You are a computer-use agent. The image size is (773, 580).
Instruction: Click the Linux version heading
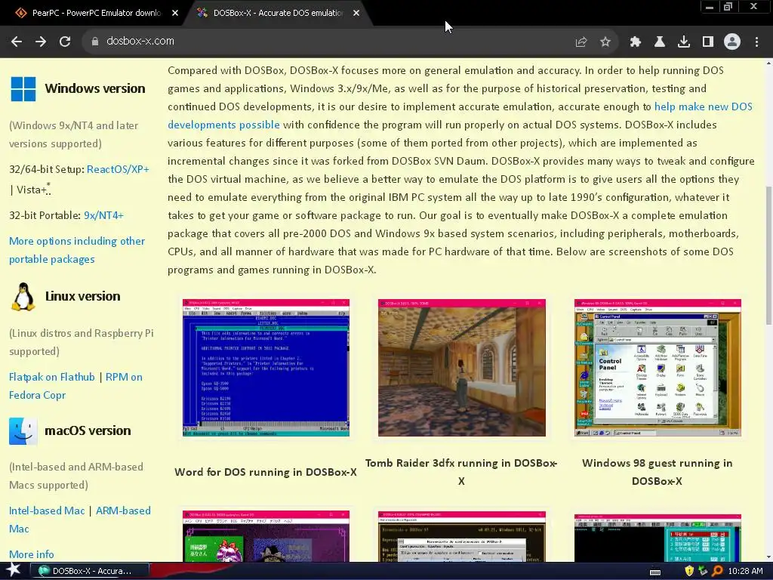[83, 296]
